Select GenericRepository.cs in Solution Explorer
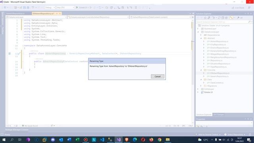The width and height of the screenshot is (254, 143). (x=219, y=76)
